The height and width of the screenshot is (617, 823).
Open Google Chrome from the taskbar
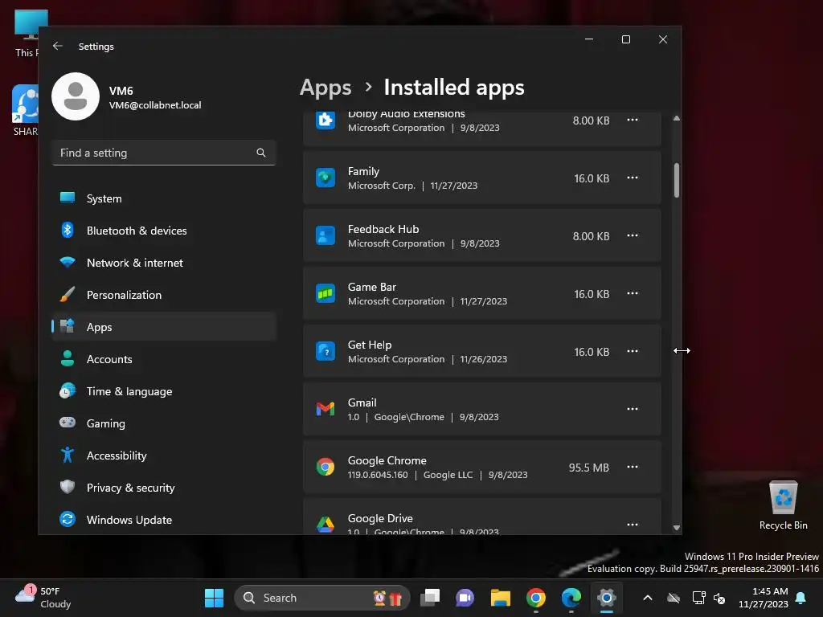coord(536,598)
